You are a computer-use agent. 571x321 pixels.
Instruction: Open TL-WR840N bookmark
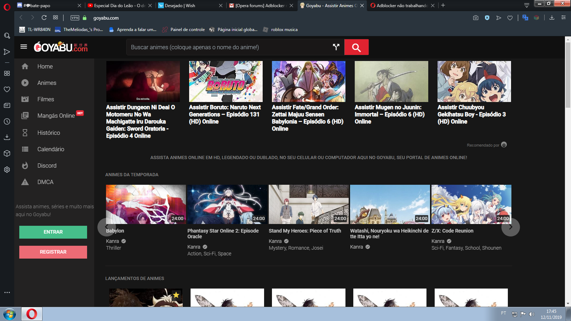click(x=35, y=30)
